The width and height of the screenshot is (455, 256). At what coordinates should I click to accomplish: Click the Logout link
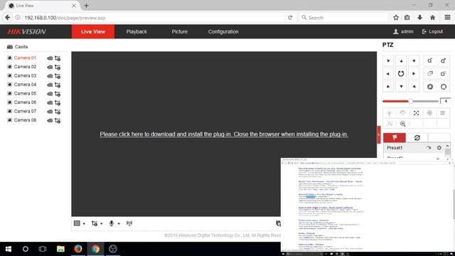click(x=432, y=31)
